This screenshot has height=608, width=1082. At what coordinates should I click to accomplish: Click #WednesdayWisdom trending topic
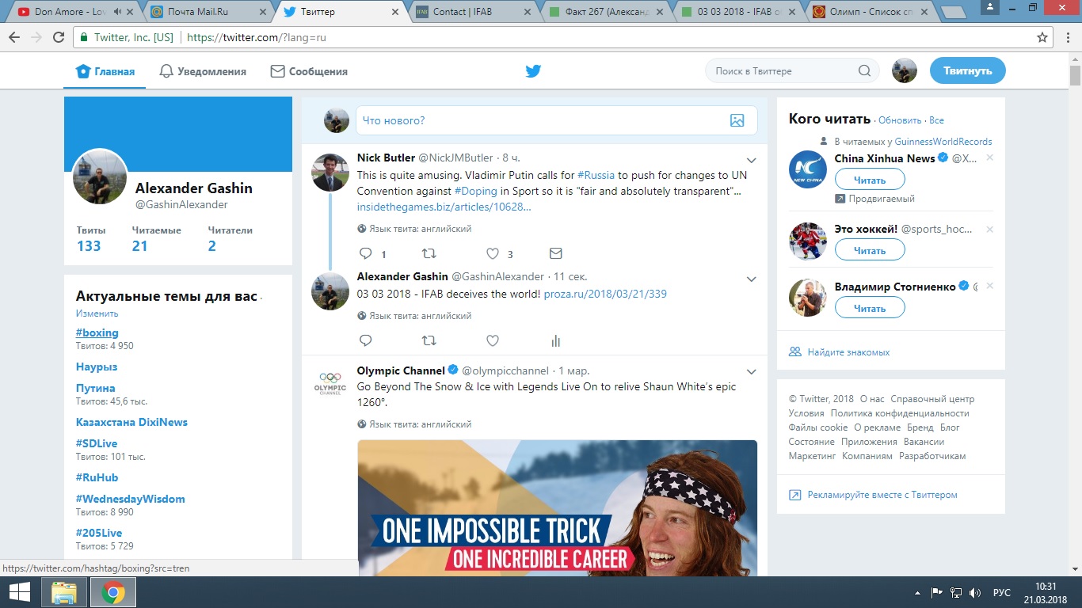[x=130, y=499]
